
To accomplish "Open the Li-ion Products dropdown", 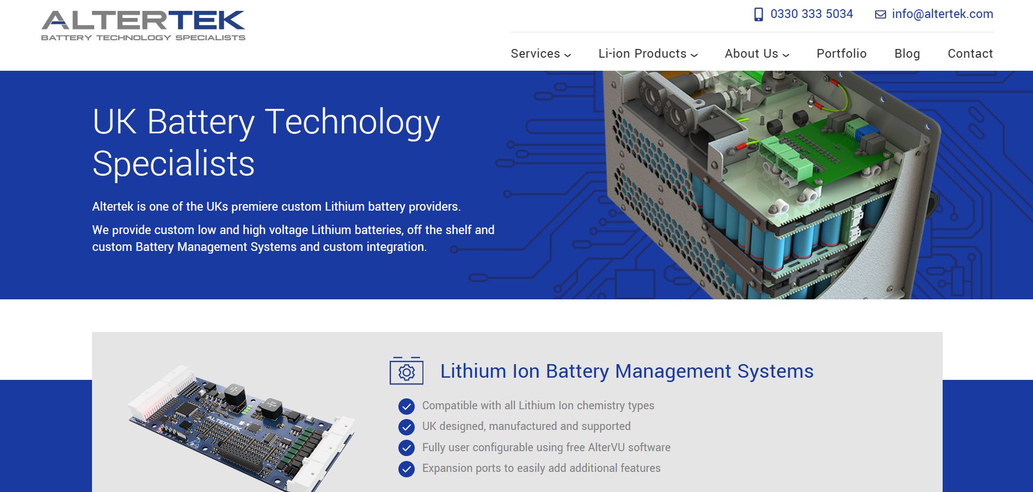I will tap(648, 54).
